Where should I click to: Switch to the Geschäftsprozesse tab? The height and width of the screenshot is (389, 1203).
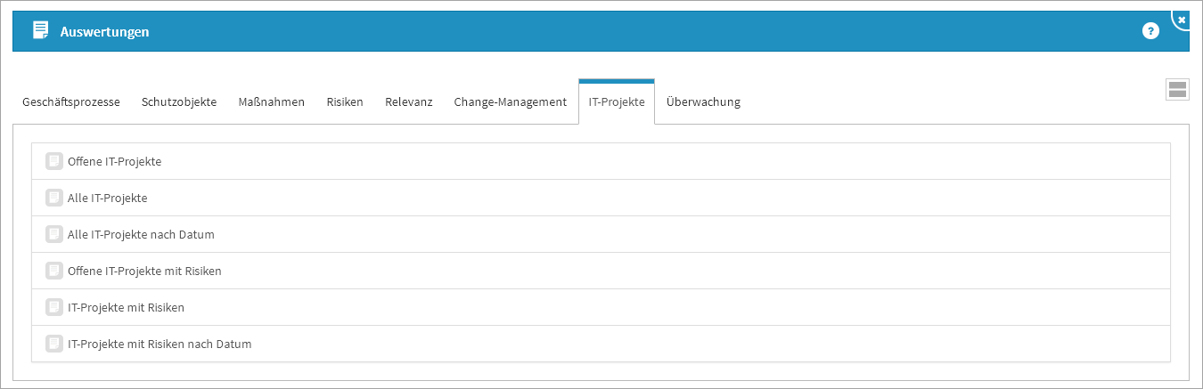tap(71, 102)
